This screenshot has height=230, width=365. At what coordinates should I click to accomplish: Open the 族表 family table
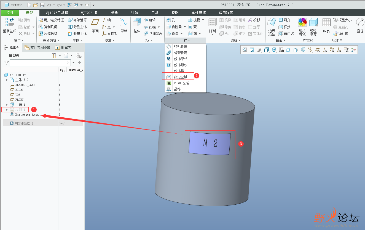326,26
